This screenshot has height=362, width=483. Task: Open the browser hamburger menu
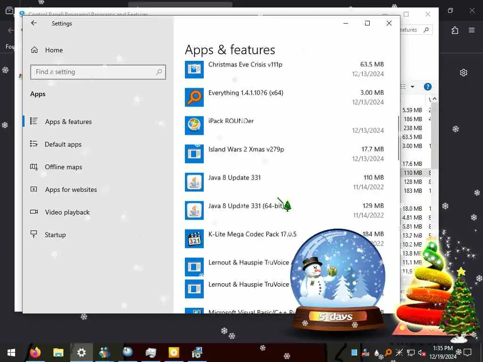coord(472,30)
